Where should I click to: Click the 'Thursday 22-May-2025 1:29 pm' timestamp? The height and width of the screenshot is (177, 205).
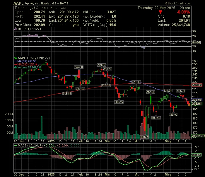[x=164, y=8]
